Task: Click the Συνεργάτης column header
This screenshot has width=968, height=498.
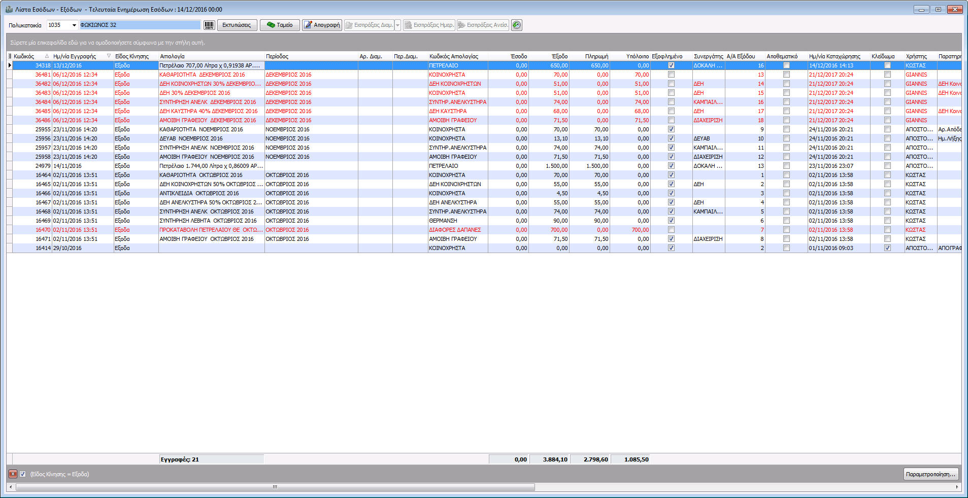Action: (x=709, y=56)
